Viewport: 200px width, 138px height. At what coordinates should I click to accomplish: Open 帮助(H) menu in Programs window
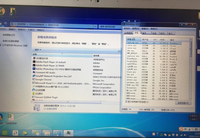coord(41,30)
